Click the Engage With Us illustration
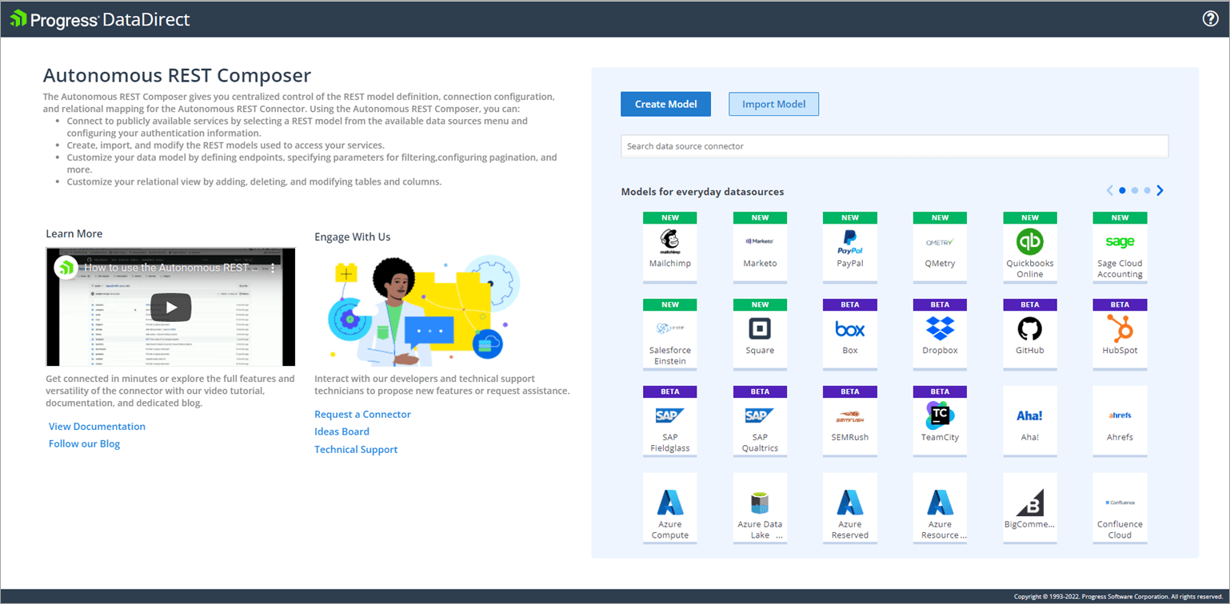The height and width of the screenshot is (604, 1230). 424,310
